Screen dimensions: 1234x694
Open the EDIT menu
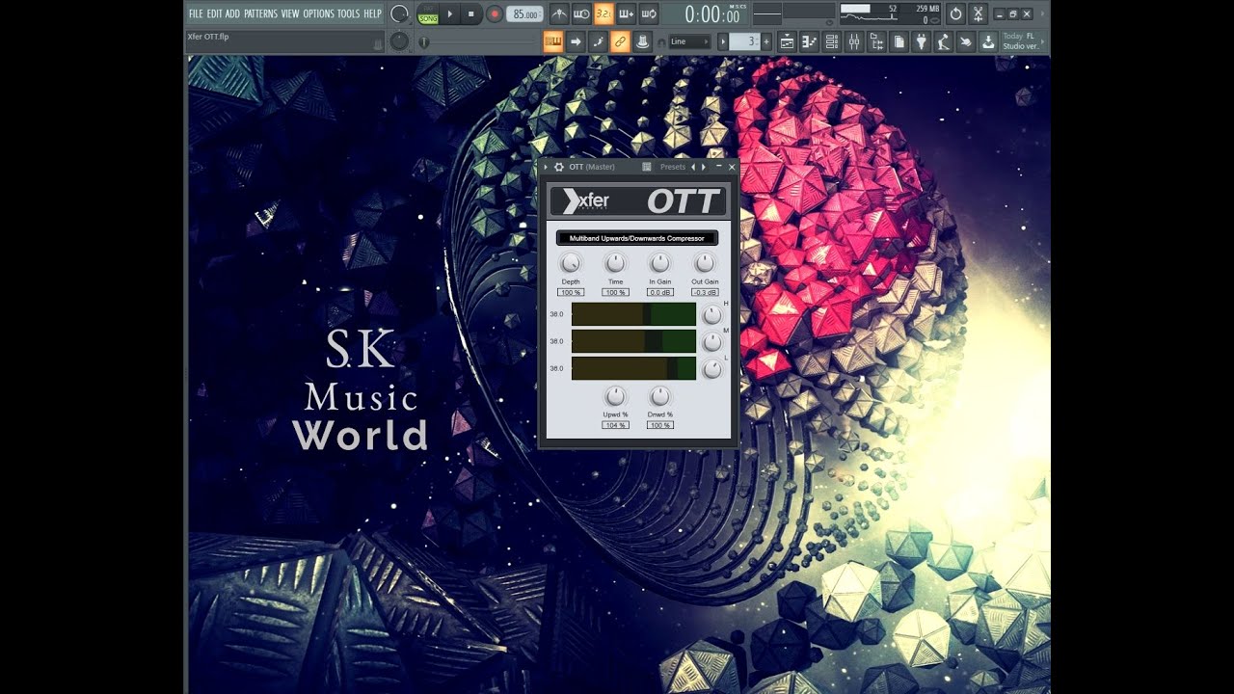214,13
